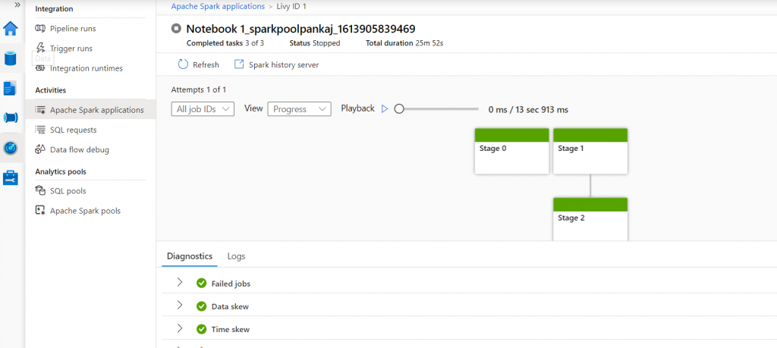The image size is (777, 348).
Task: Click the green check beside Data skew
Action: (x=201, y=306)
